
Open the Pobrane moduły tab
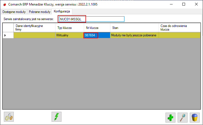pos(40,12)
